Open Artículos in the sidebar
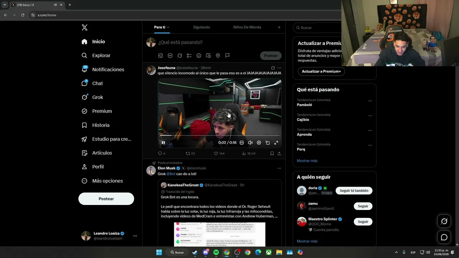Image resolution: width=459 pixels, height=258 pixels. (96, 153)
